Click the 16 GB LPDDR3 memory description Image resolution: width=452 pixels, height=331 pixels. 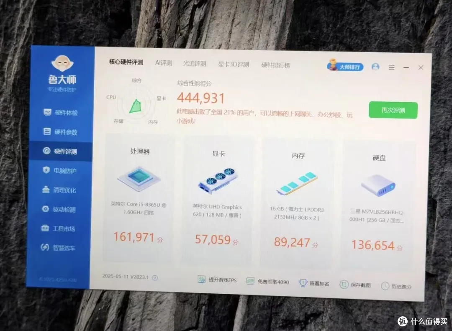(x=297, y=213)
